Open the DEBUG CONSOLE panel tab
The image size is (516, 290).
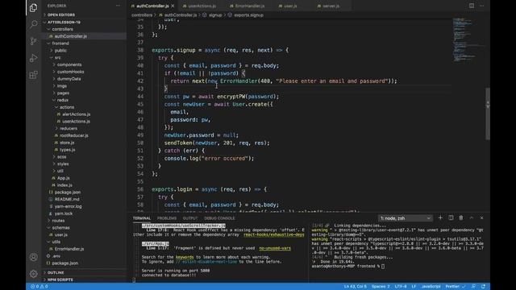(219, 218)
